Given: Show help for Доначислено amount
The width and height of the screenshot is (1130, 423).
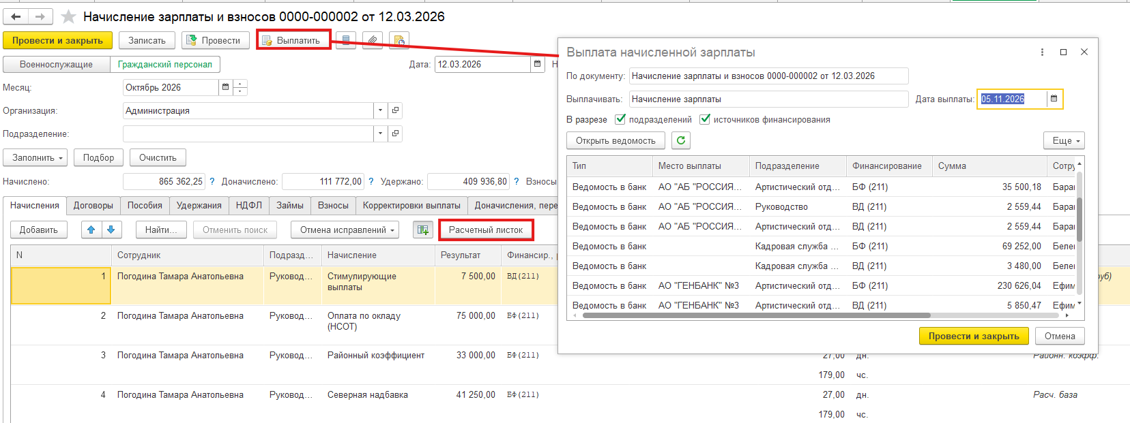Looking at the screenshot, I should tap(371, 181).
